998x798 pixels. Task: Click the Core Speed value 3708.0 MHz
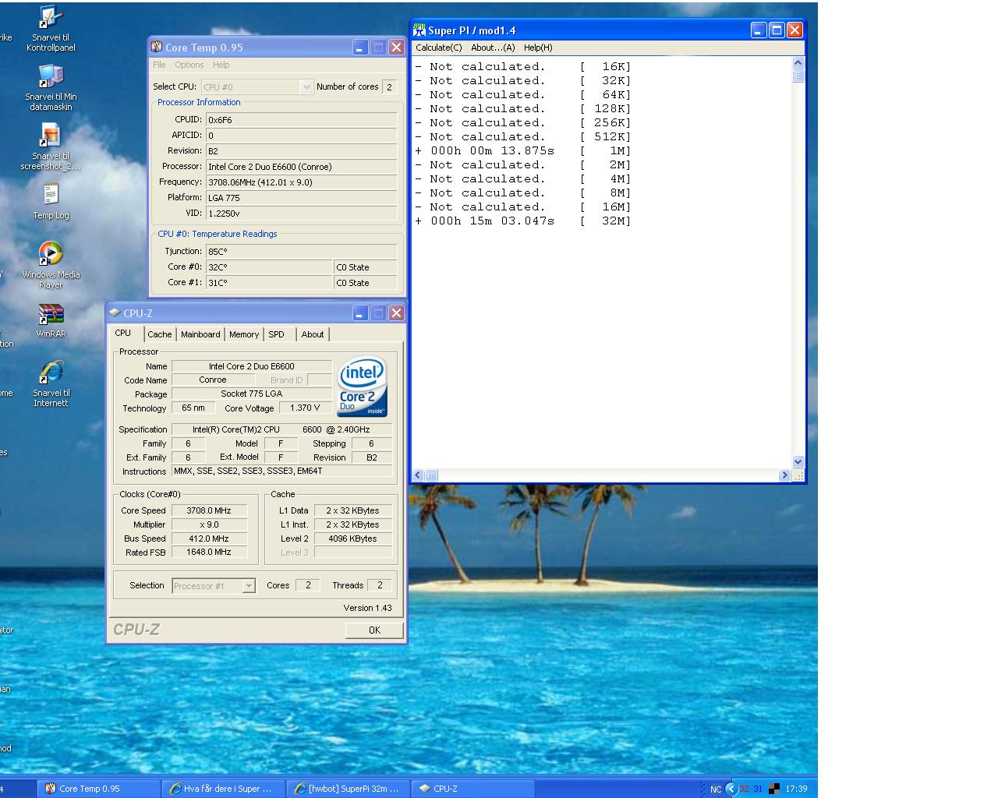pos(209,510)
